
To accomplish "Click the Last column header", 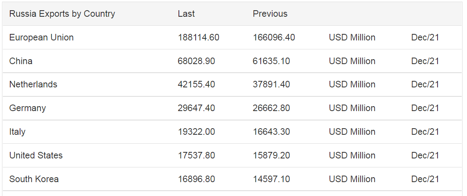I will [x=186, y=13].
